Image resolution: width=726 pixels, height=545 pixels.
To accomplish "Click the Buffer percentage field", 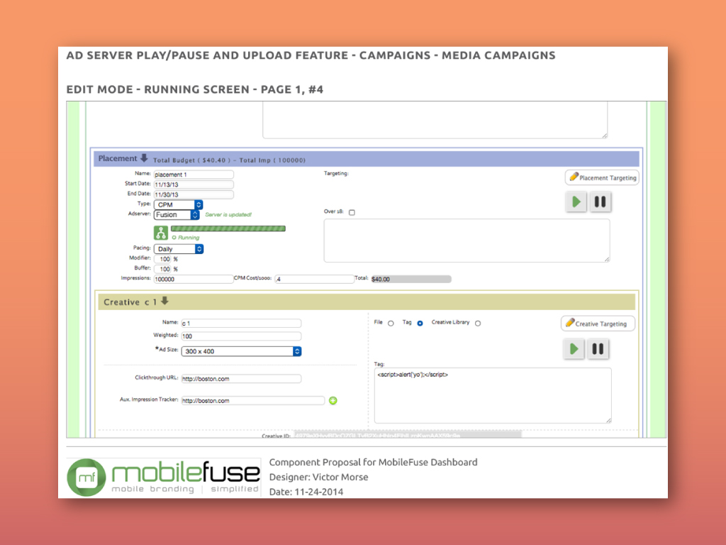I will pos(162,269).
